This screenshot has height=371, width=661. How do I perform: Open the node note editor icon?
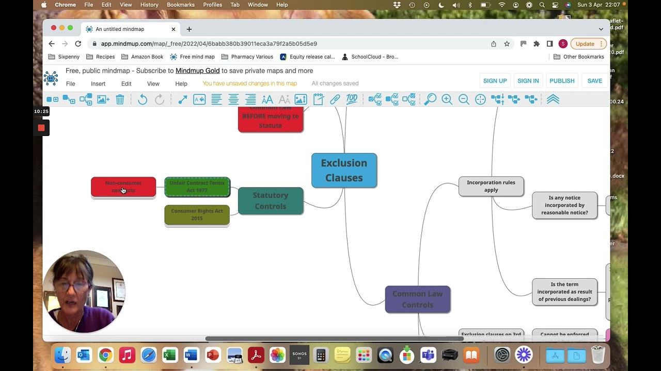tap(318, 99)
